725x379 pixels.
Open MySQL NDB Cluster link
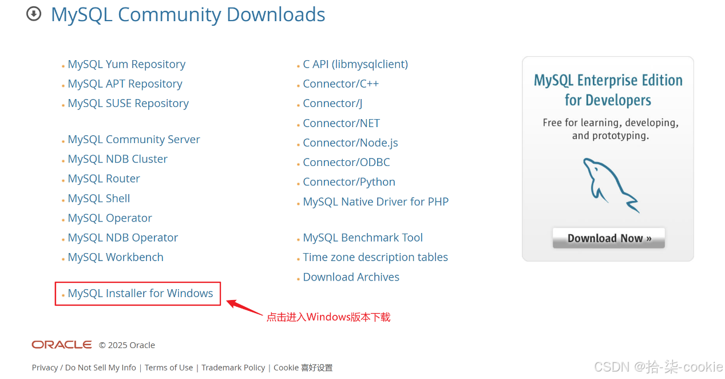coord(118,159)
